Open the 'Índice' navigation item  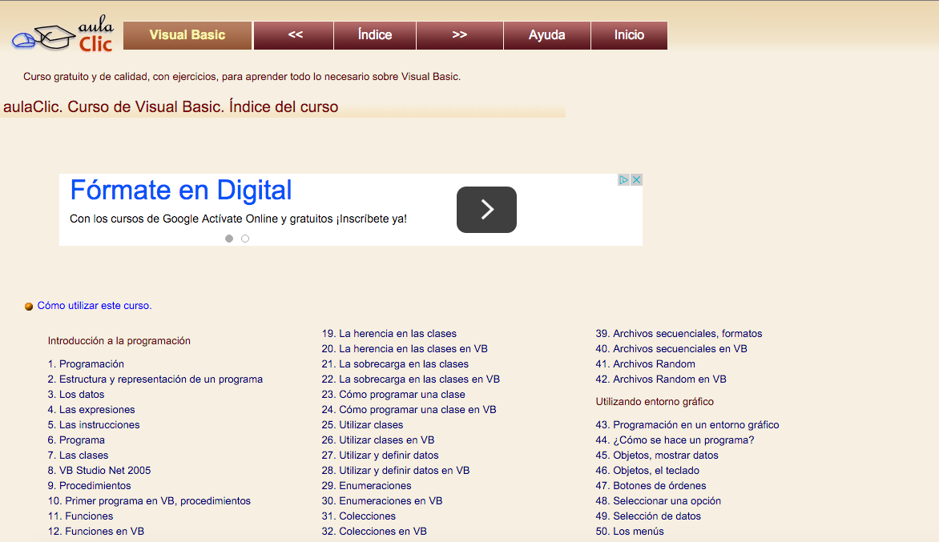375,35
